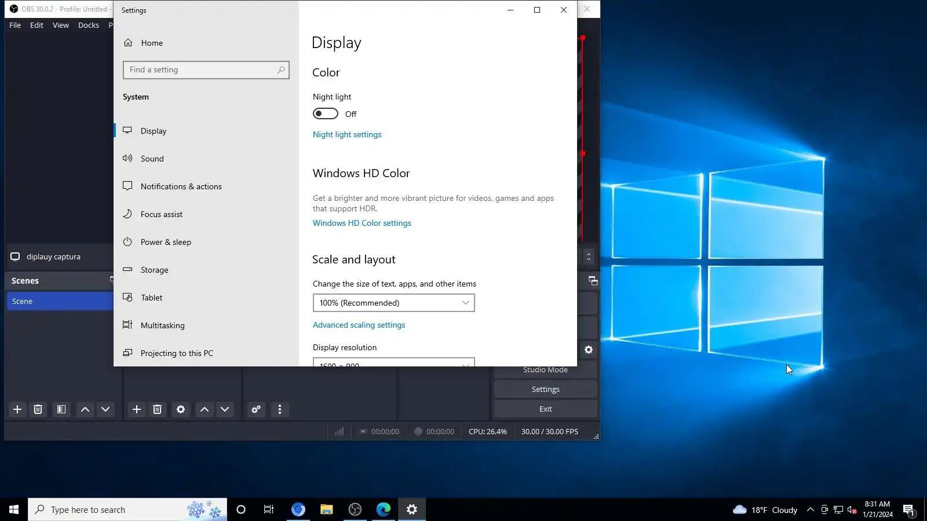Move the scene down in OBS Scenes toolbar
This screenshot has width=927, height=521.
105,409
